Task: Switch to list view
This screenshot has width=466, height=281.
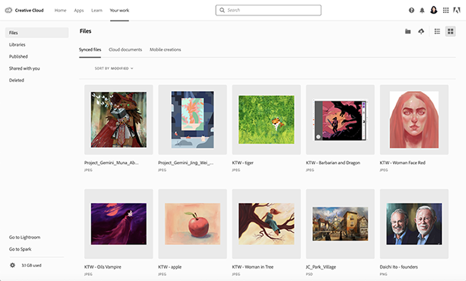Action: [x=438, y=31]
